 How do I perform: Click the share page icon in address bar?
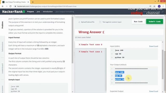point(150,6)
